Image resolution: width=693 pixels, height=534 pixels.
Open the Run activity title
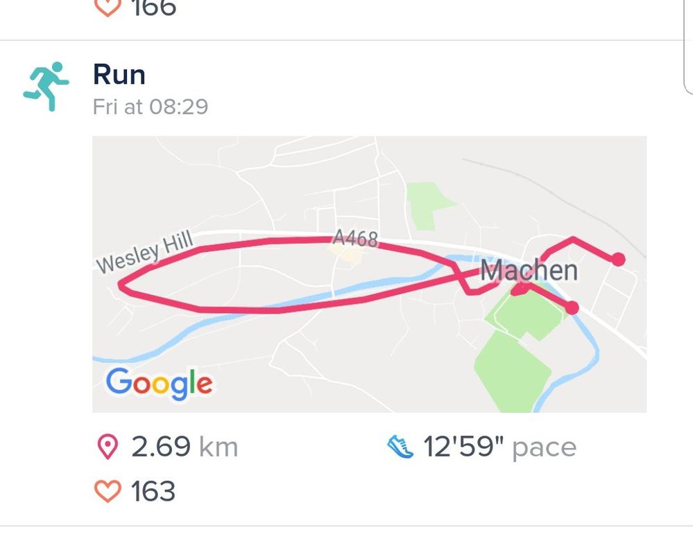click(x=119, y=75)
